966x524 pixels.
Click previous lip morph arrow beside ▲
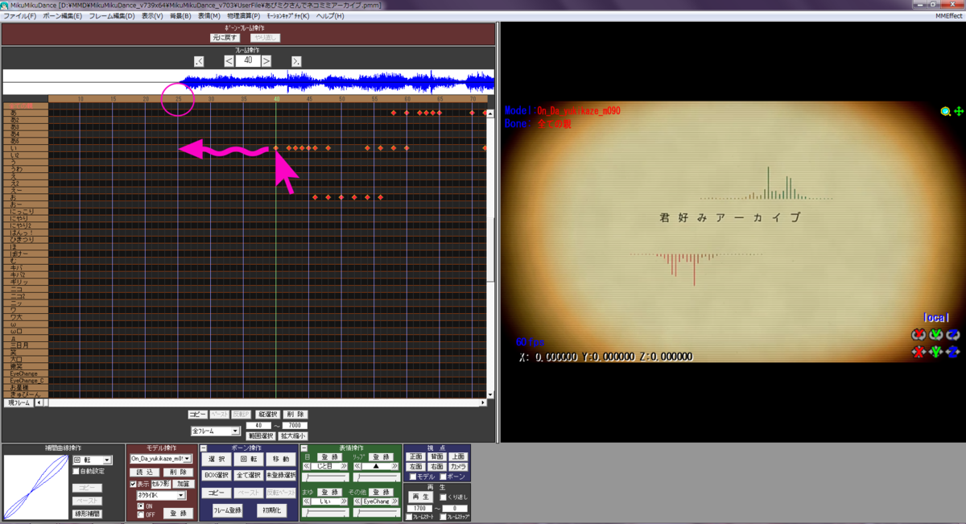357,466
